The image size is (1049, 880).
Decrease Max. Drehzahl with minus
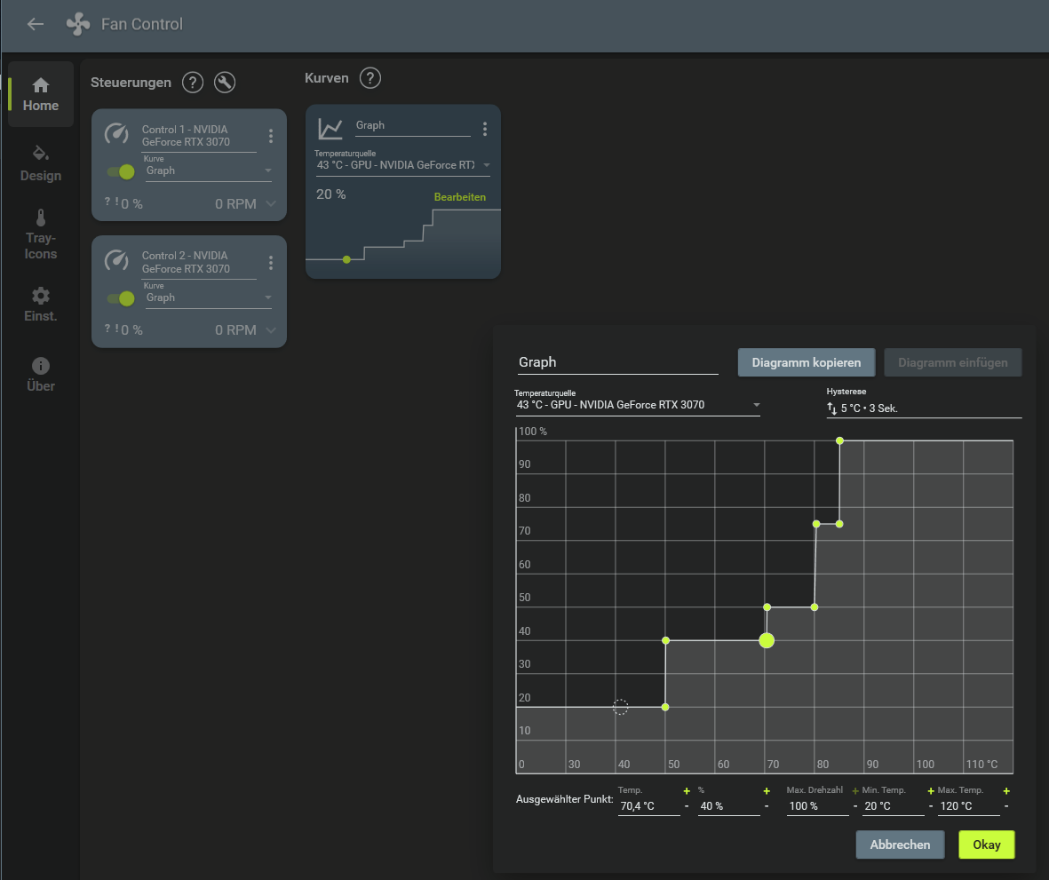pos(855,806)
